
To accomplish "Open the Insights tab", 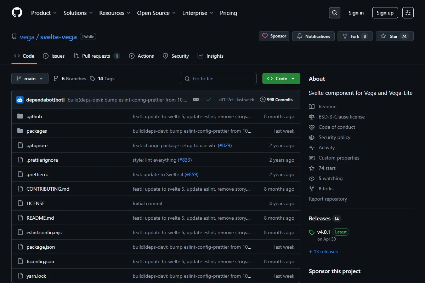I will click(x=211, y=56).
